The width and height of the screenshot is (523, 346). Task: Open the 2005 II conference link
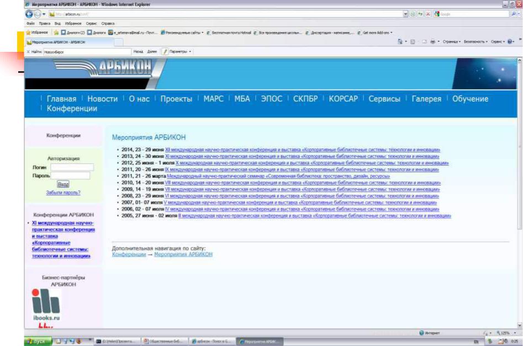(x=315, y=216)
